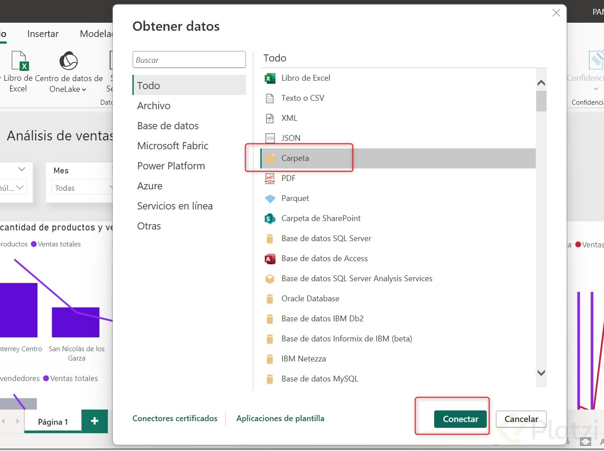Screen dimensions: 604x451
Task: Select Base de datos IBM Db2
Action: point(322,319)
